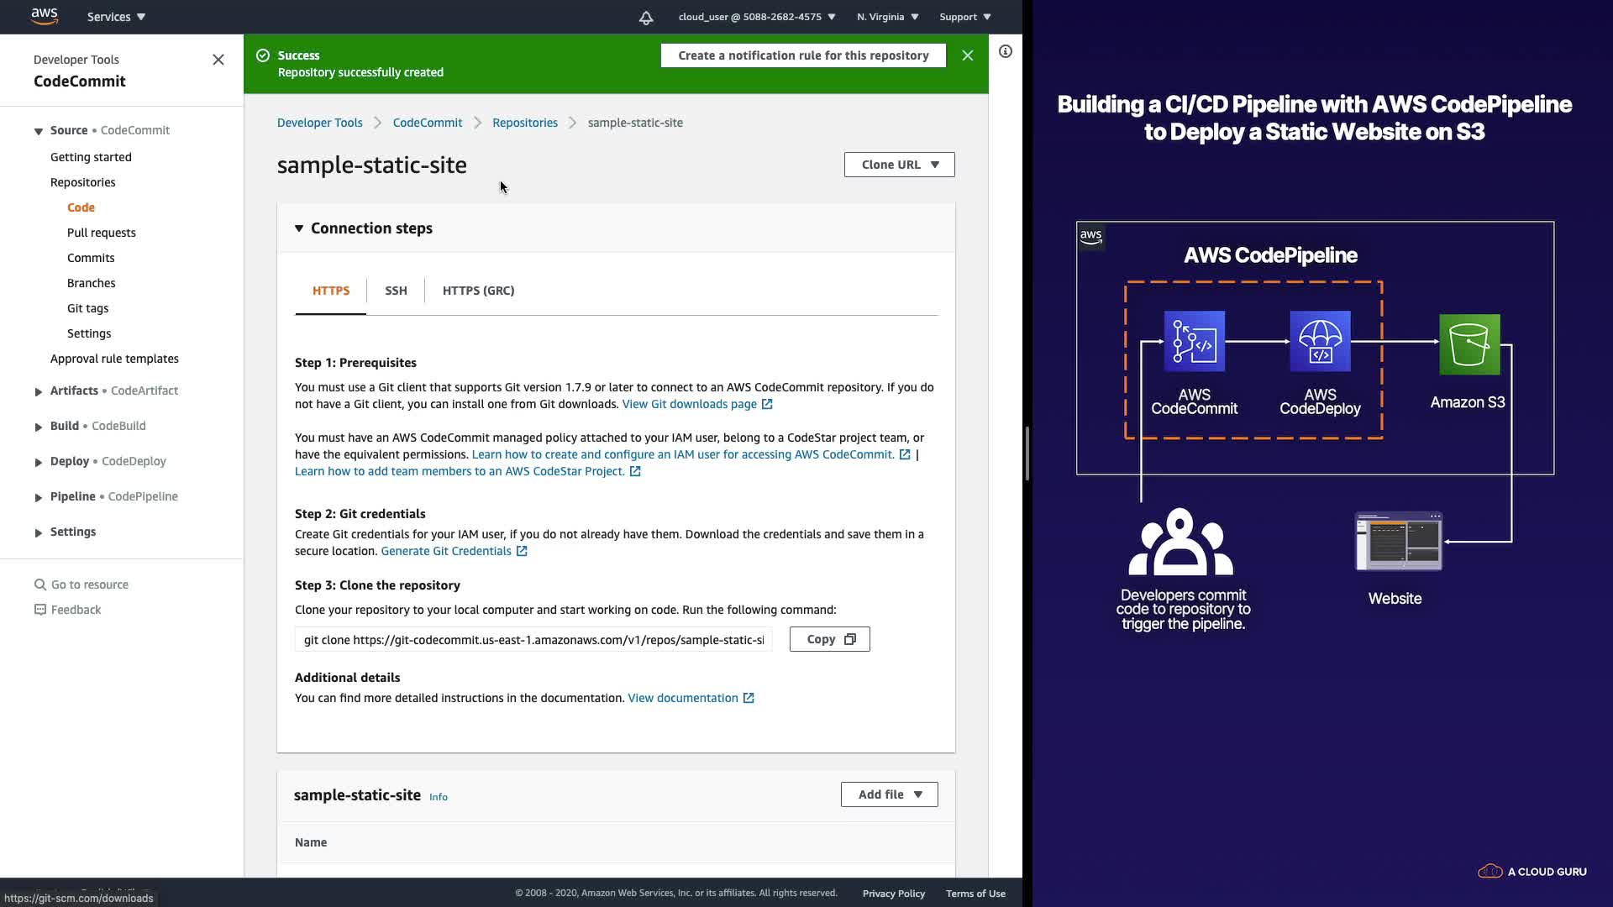The image size is (1613, 907).
Task: Collapse the Connection steps section
Action: [299, 228]
